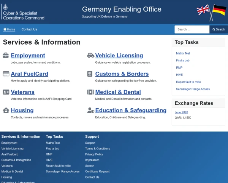Open Customs & Immigration in the footer
Image resolution: width=228 pixels, height=183 pixels.
[16, 160]
